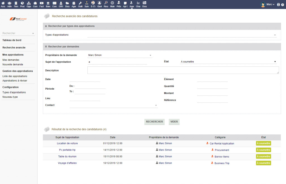The image size is (286, 184).
Task: Expand the État dropdown
Action: tap(228, 62)
